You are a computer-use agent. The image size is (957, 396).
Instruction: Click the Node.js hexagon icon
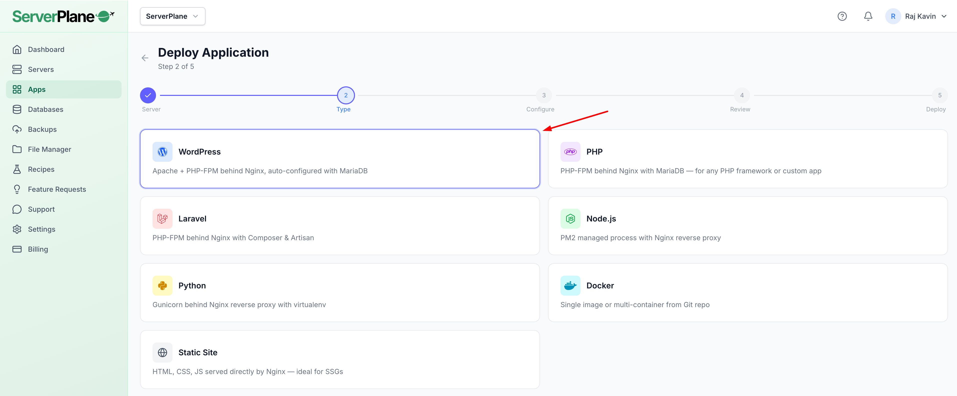point(570,218)
